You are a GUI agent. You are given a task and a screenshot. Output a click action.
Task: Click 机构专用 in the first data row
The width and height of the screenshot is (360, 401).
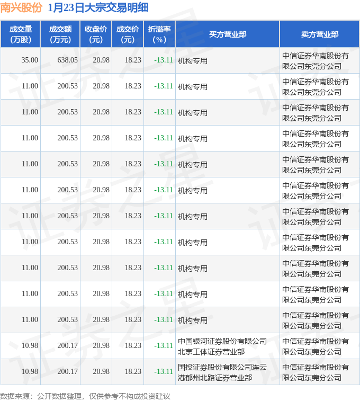193,61
